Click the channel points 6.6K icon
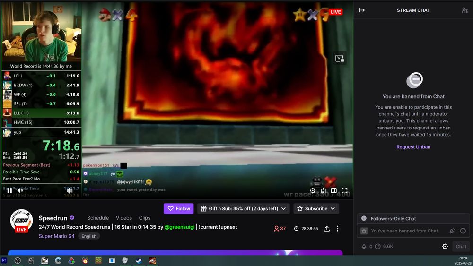 click(x=377, y=247)
